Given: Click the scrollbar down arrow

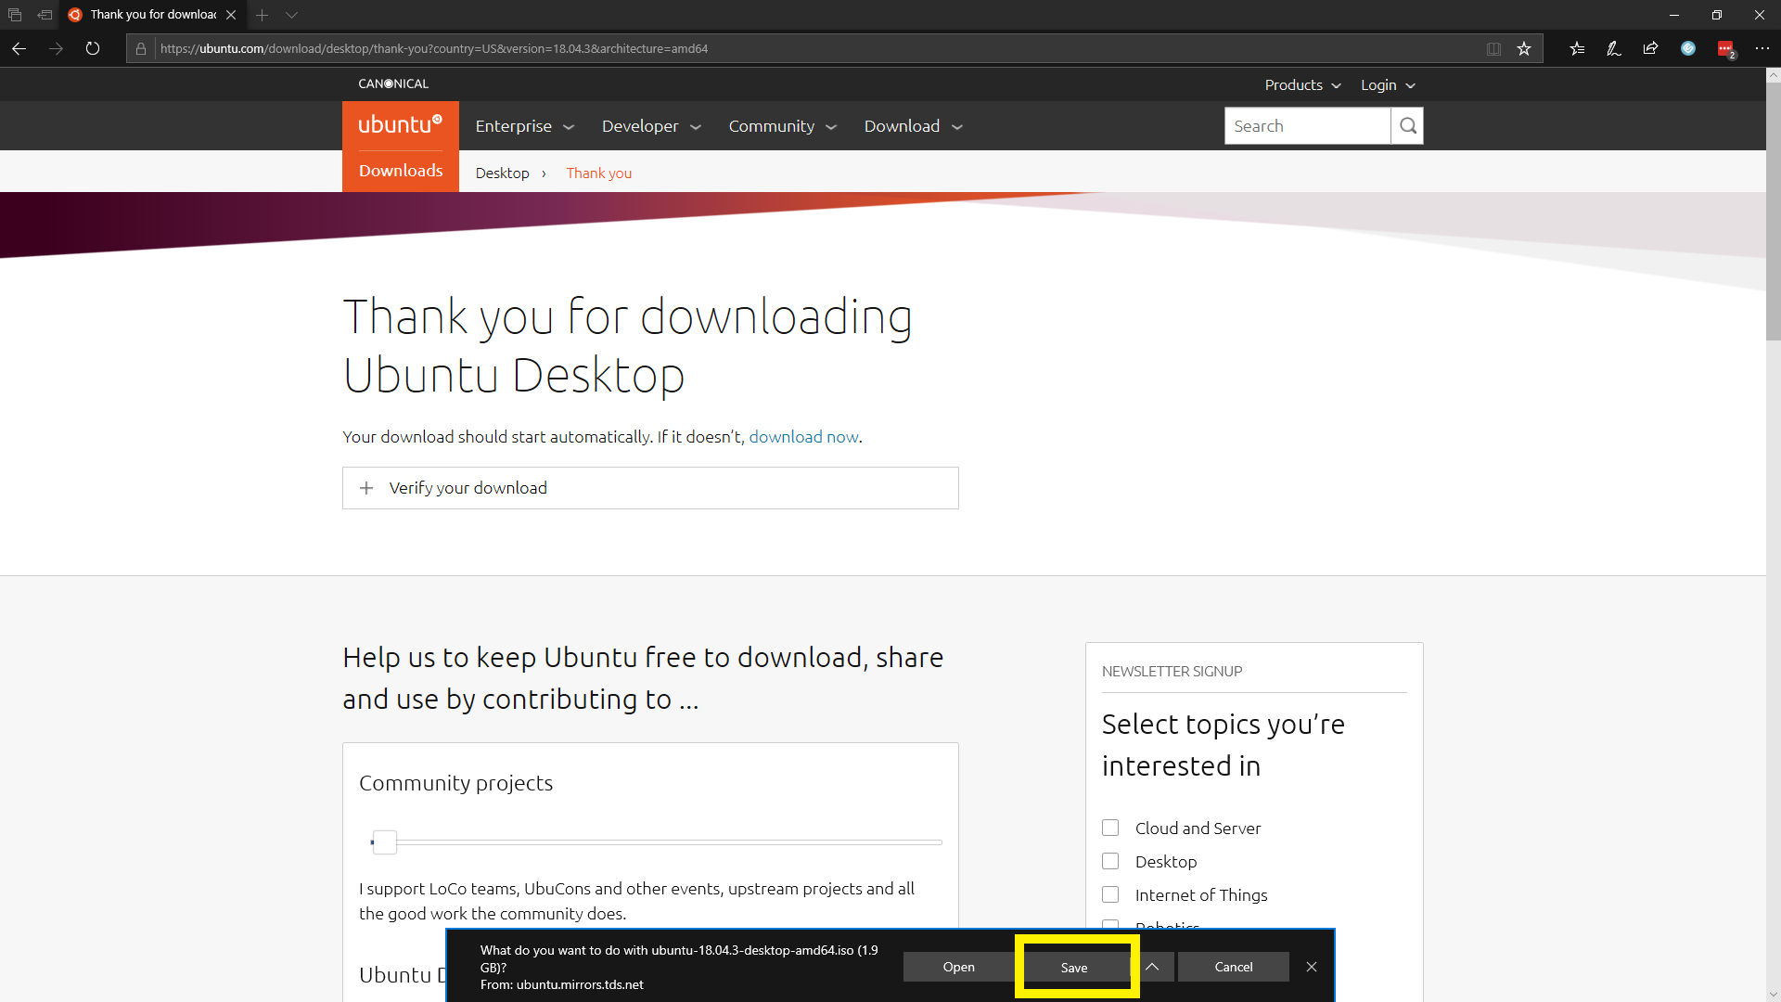Looking at the screenshot, I should [1774, 995].
